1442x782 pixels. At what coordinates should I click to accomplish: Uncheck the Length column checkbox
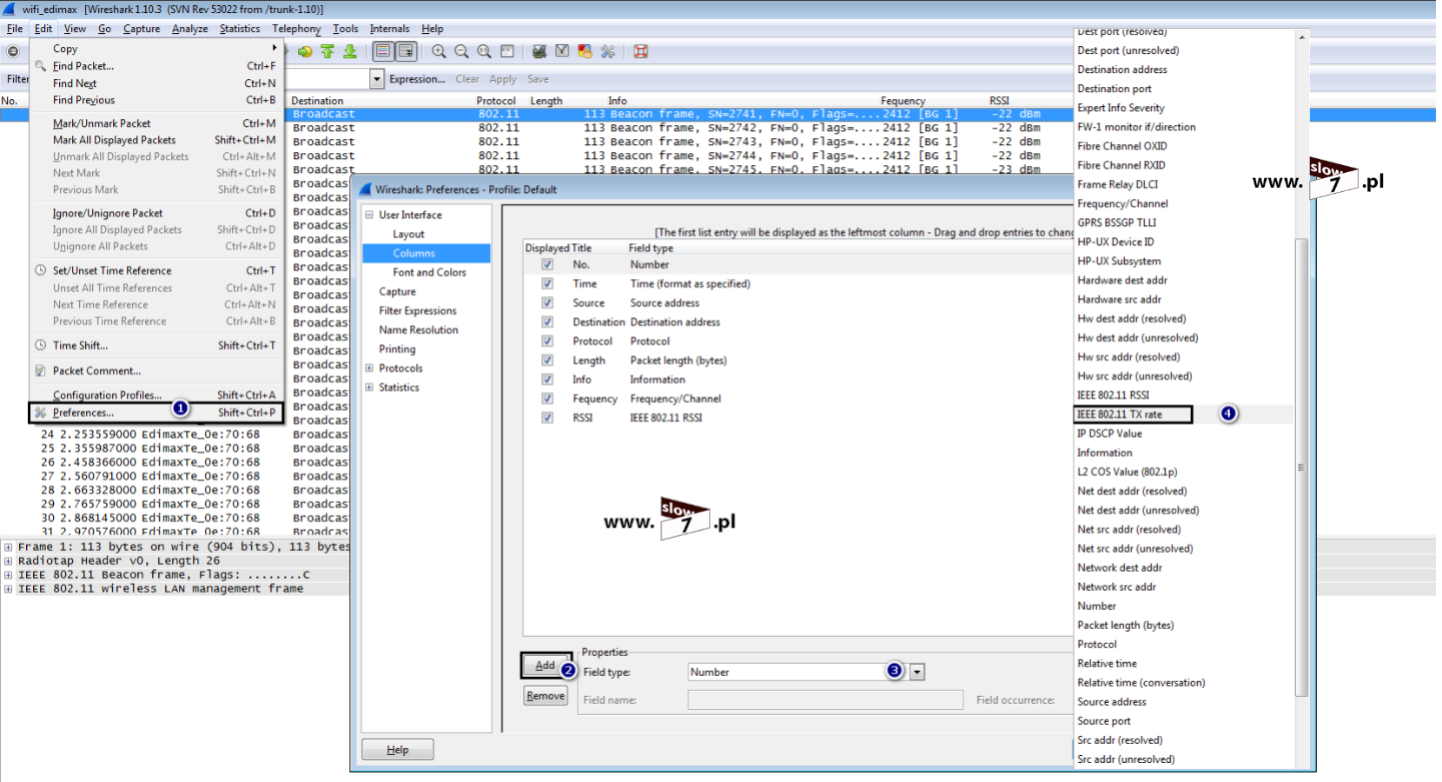pyautogui.click(x=547, y=360)
